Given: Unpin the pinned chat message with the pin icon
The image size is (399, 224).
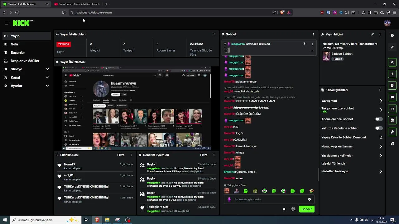Looking at the screenshot, I should point(304,44).
